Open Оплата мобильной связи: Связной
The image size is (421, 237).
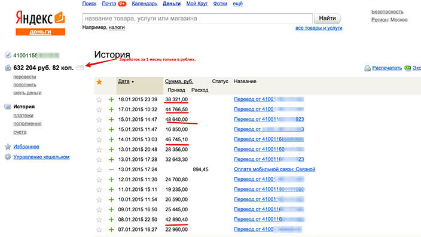click(274, 169)
